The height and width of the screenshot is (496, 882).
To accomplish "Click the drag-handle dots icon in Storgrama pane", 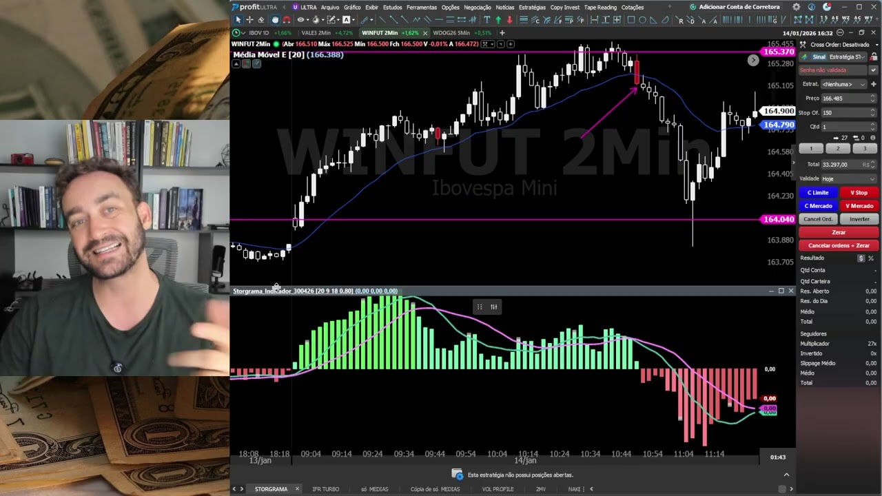I will click(480, 307).
